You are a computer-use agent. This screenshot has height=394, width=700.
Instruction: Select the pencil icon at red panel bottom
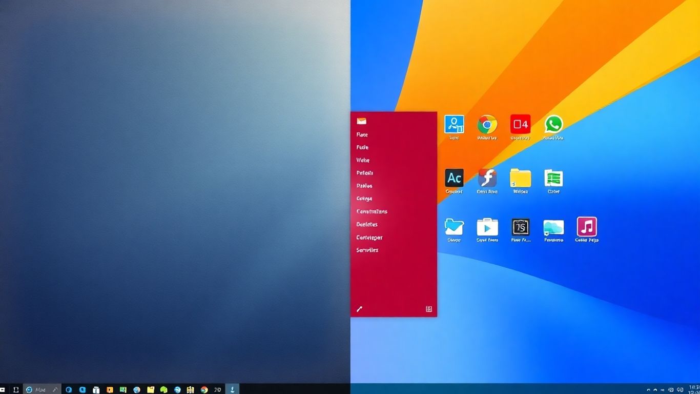coord(359,309)
